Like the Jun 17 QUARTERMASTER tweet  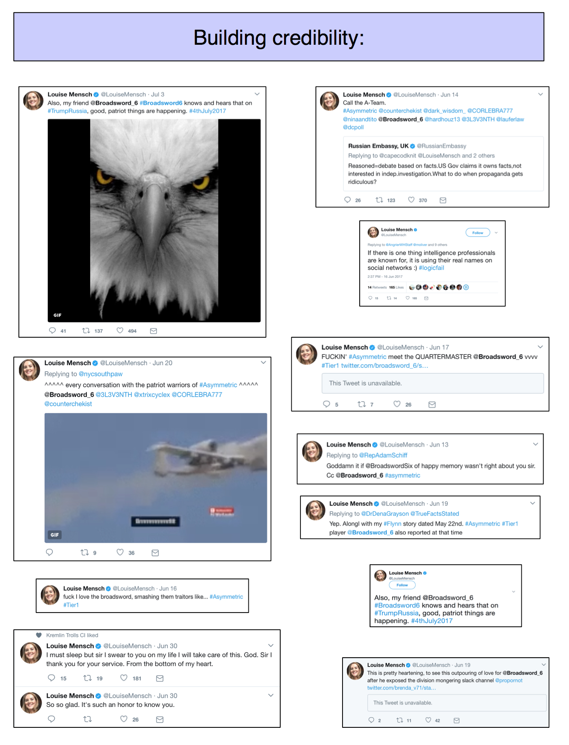pos(397,404)
